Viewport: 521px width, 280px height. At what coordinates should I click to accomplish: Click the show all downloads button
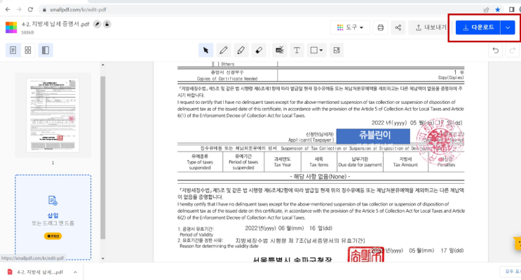[x=511, y=272]
